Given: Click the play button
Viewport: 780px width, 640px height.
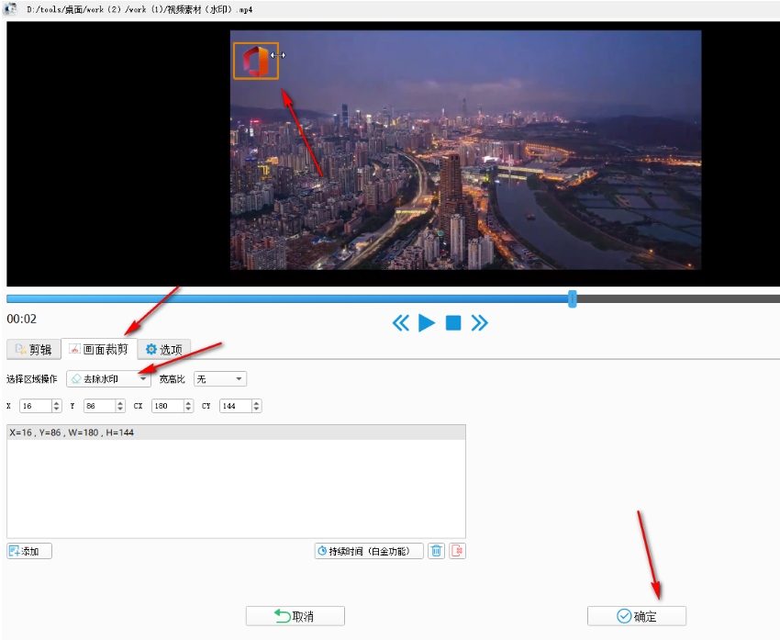Looking at the screenshot, I should [427, 322].
